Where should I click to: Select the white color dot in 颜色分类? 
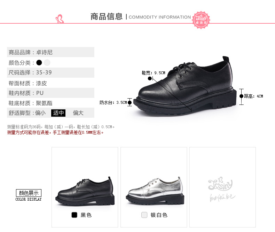click(47, 63)
